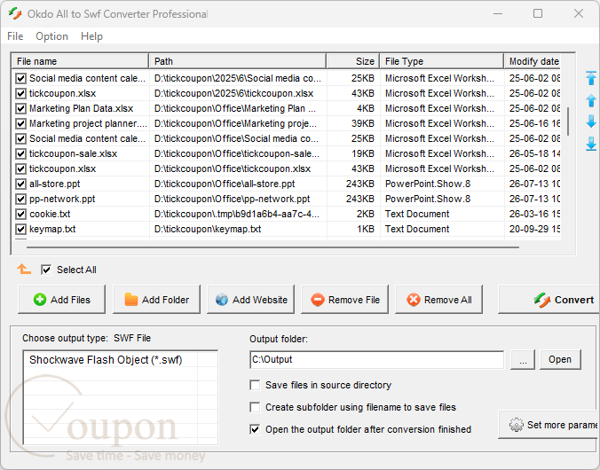The height and width of the screenshot is (470, 600).
Task: Move selected file down one row
Action: click(591, 122)
